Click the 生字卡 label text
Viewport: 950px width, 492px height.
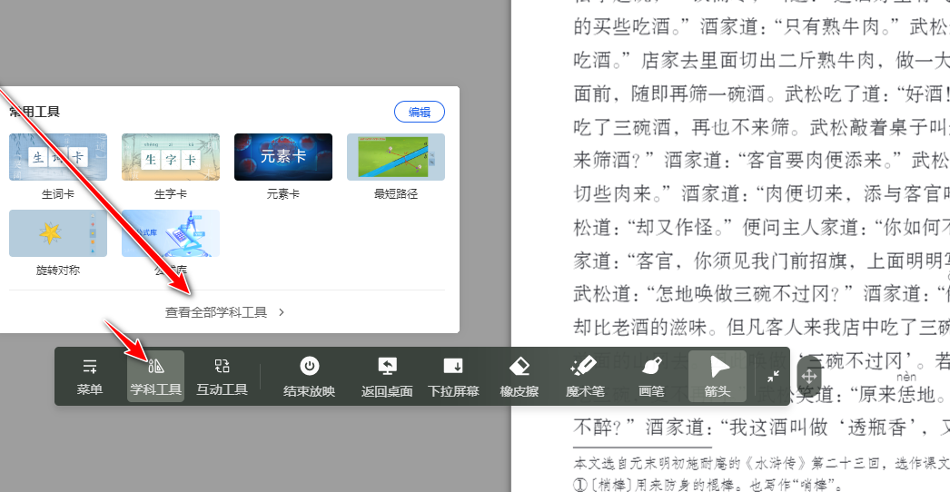(x=171, y=194)
